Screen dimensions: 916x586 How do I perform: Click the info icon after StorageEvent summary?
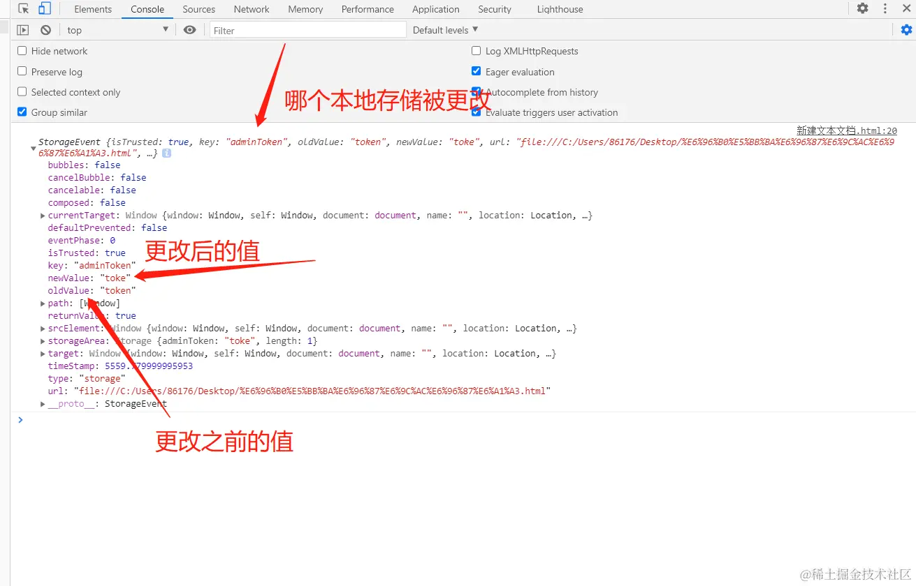pos(166,153)
